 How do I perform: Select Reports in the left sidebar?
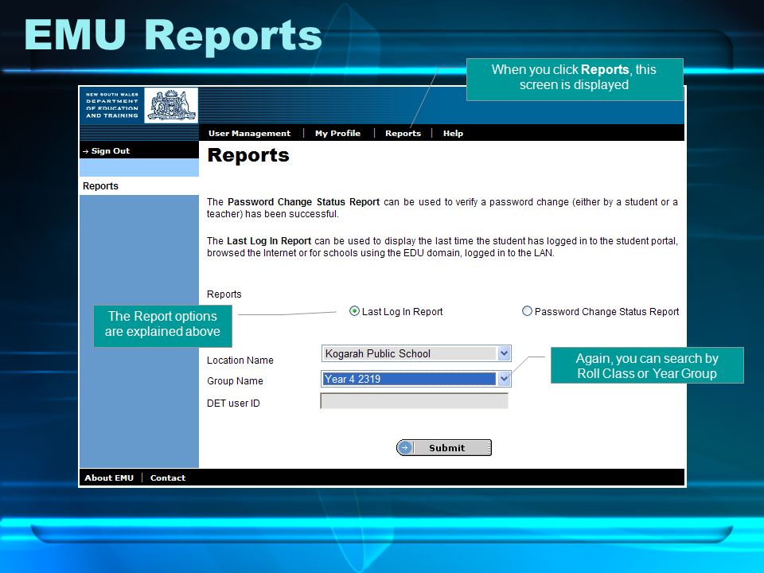click(100, 185)
